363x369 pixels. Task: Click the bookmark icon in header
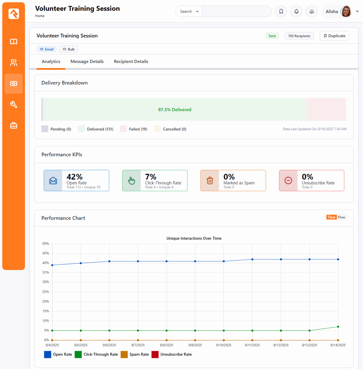[x=281, y=12]
